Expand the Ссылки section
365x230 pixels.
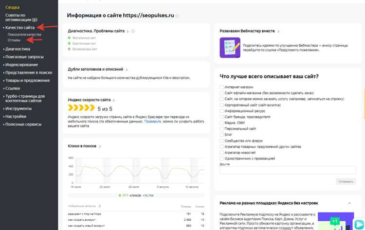tap(12, 88)
